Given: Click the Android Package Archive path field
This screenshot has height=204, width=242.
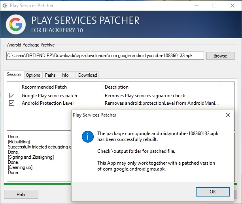Looking at the screenshot, I should [105, 56].
